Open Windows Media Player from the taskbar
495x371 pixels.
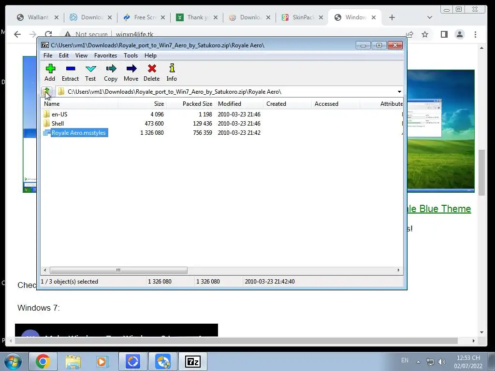[102, 361]
